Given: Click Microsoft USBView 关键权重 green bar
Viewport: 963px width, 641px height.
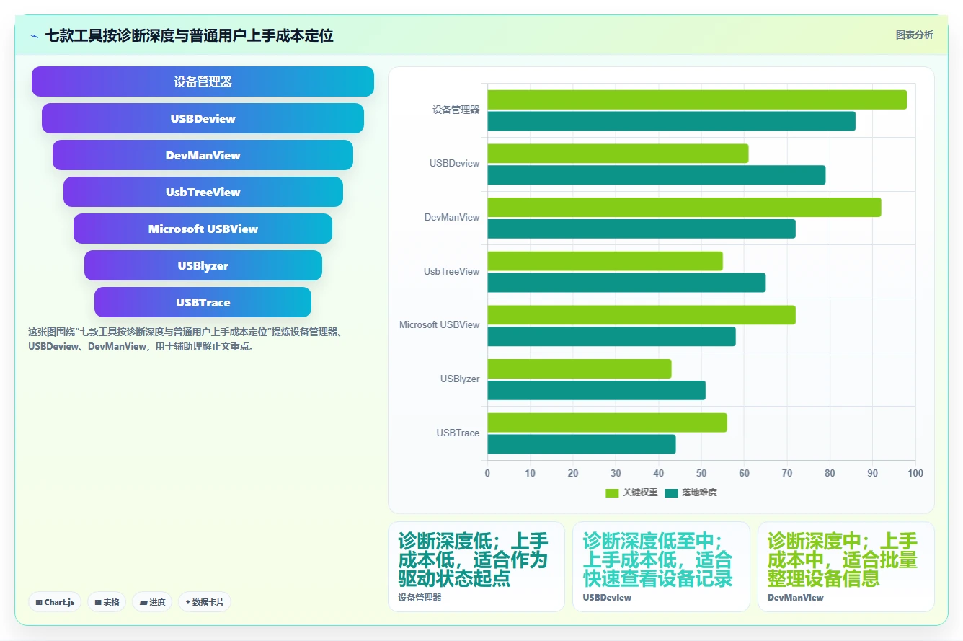Looking at the screenshot, I should point(642,315).
